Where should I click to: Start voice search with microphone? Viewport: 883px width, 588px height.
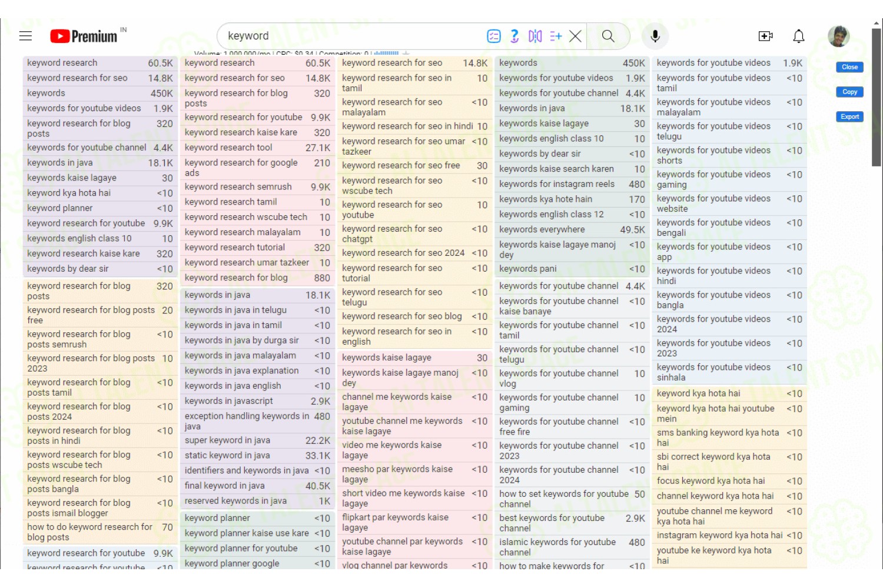655,36
